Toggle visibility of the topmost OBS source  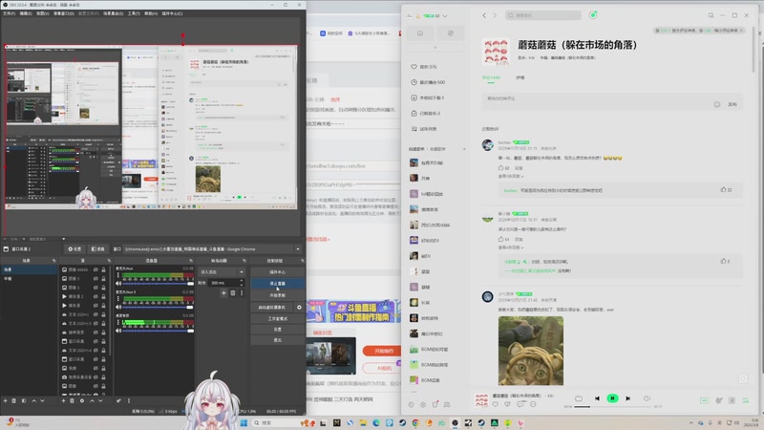[95, 269]
